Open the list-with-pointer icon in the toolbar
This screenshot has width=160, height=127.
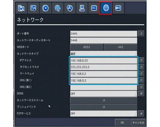[x=33, y=8]
